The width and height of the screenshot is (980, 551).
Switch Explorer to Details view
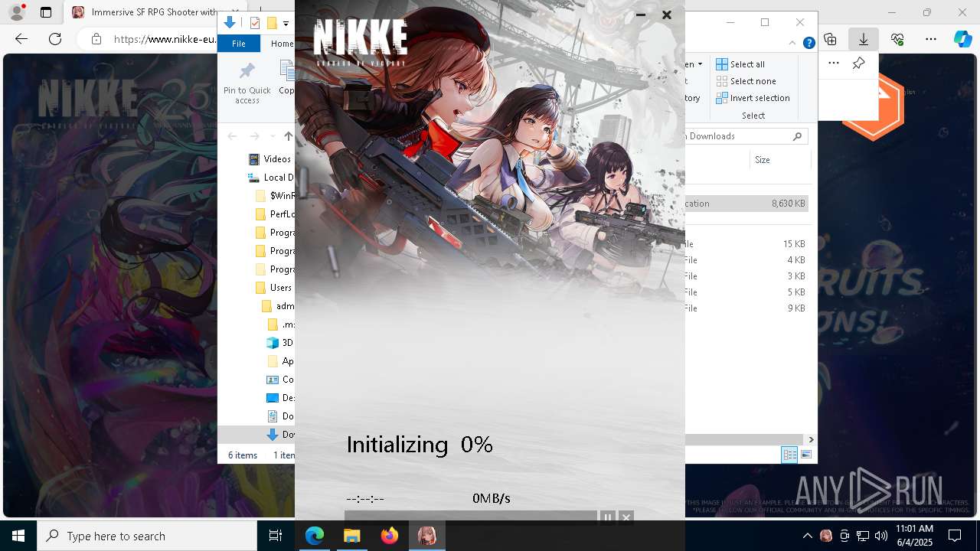tap(789, 455)
